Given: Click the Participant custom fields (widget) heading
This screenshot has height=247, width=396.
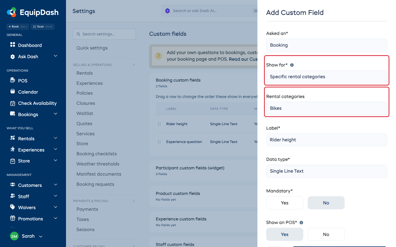Looking at the screenshot, I should click(x=190, y=168).
